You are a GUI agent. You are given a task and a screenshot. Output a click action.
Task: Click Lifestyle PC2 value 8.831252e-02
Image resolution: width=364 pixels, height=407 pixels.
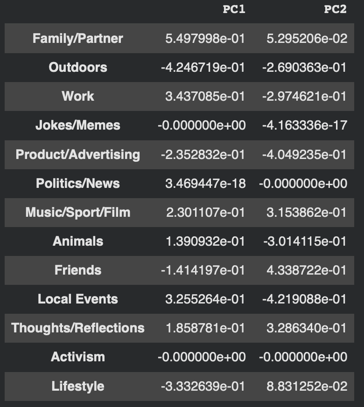point(306,386)
